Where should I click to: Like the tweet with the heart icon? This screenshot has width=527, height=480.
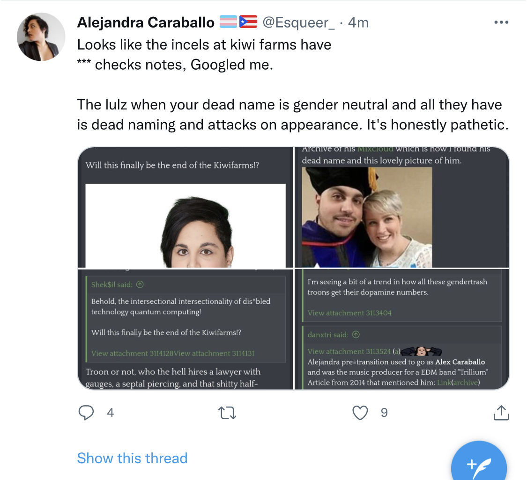click(x=360, y=413)
